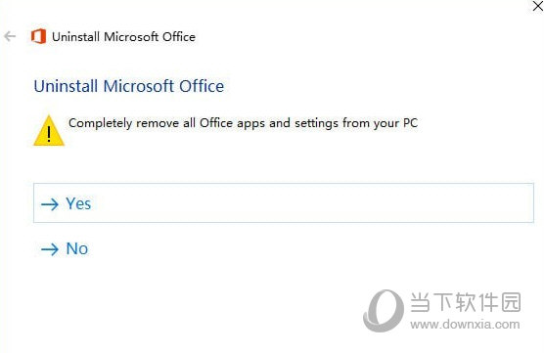This screenshot has height=353, width=544.
Task: Confirm uninstall by choosing Yes option box
Action: point(284,202)
